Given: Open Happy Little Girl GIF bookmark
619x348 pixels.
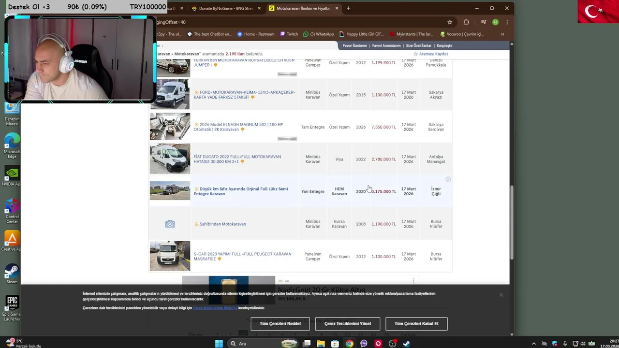Looking at the screenshot, I should 362,34.
